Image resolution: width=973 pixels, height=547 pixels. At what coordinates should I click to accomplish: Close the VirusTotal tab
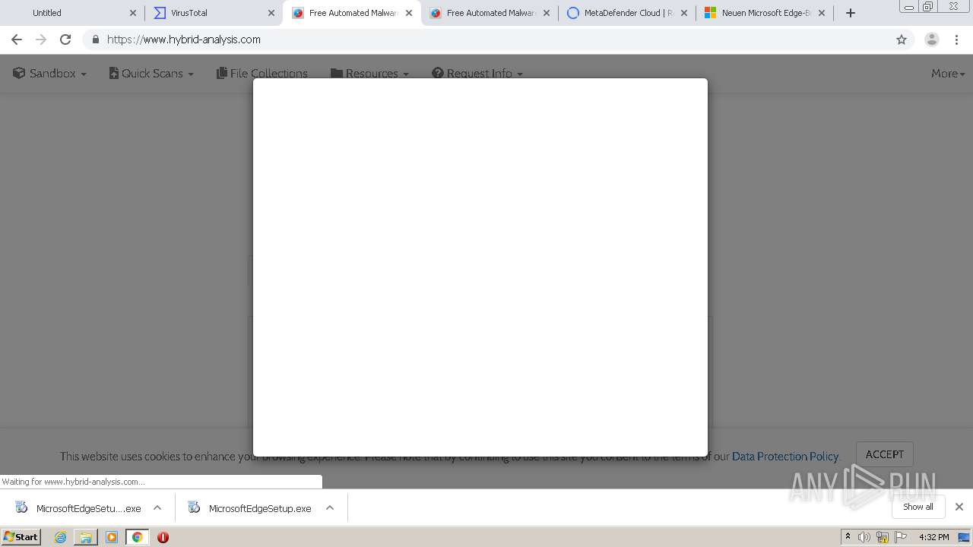point(271,13)
